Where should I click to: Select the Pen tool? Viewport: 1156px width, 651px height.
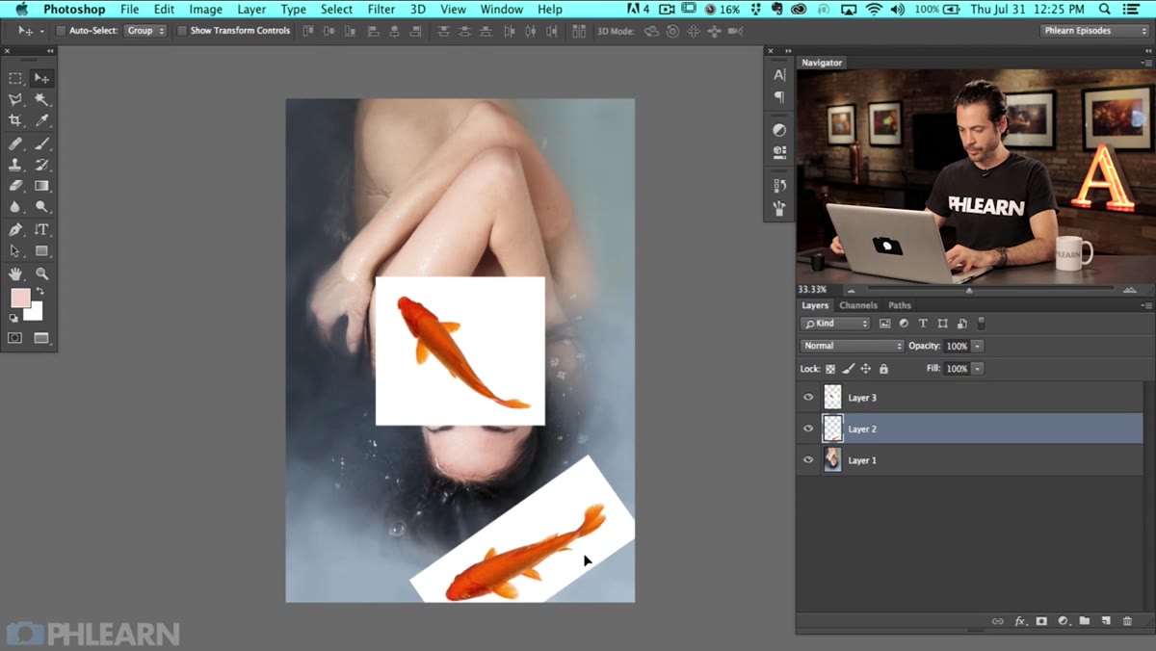click(15, 230)
